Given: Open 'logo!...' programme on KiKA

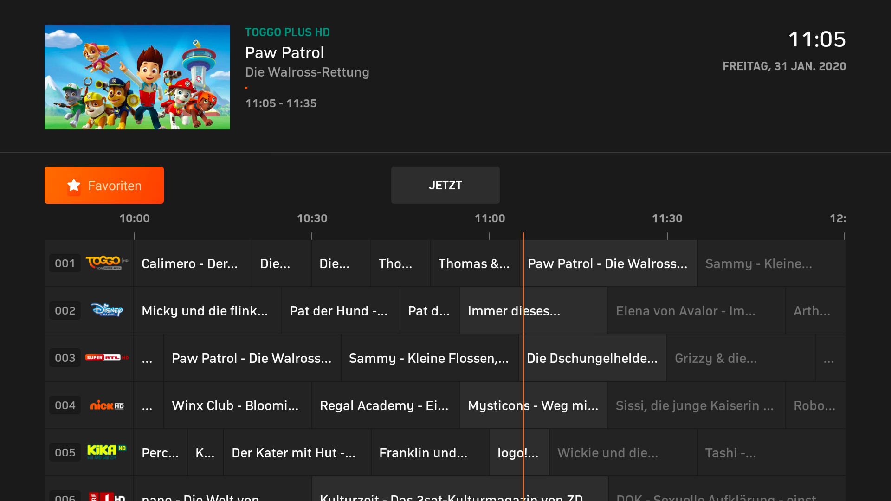Looking at the screenshot, I should pos(519,453).
